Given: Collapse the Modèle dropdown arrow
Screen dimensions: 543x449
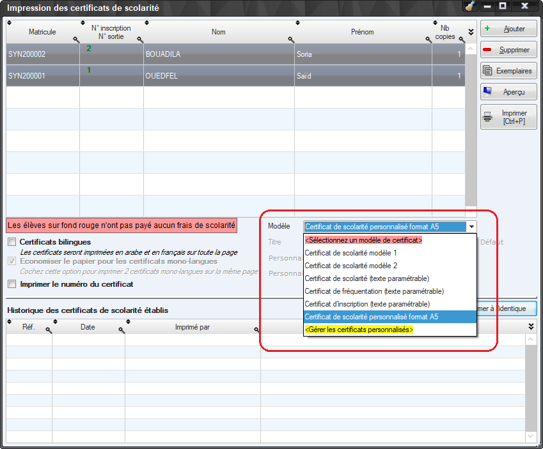Looking at the screenshot, I should point(471,227).
